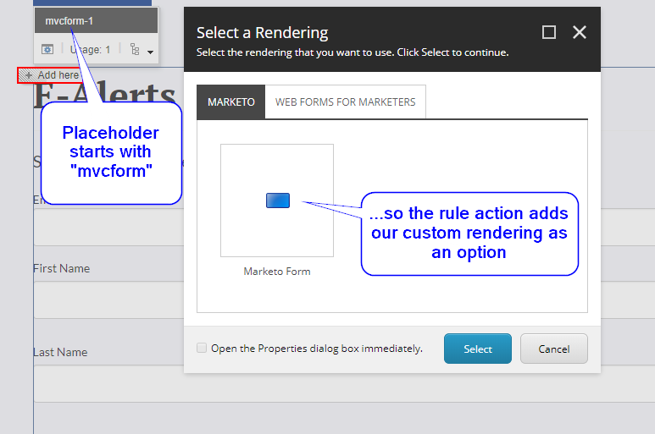The height and width of the screenshot is (434, 655).
Task: Open the MARKETO tab
Action: (x=231, y=102)
